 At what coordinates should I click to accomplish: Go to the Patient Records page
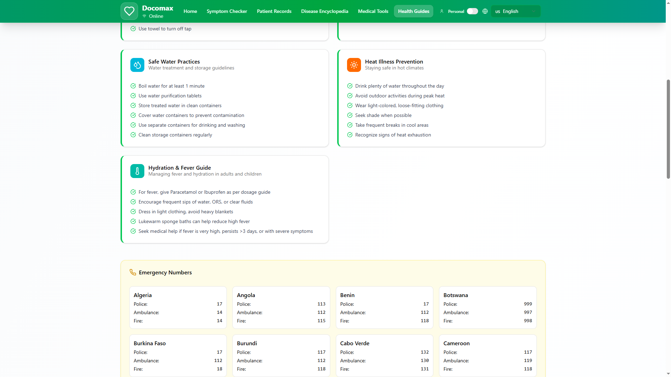[x=274, y=11]
